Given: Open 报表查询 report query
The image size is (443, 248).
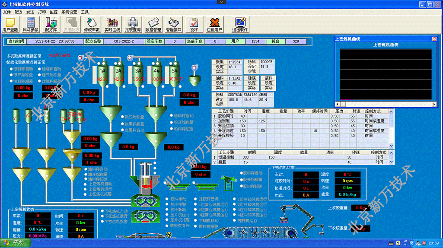Looking at the screenshot, I should click(133, 25).
